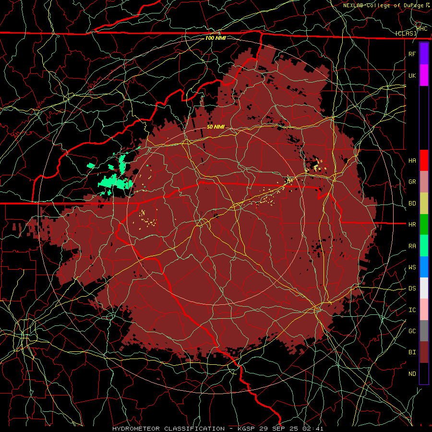Click the HR green legend swatch
The image size is (432, 432).
click(x=424, y=225)
